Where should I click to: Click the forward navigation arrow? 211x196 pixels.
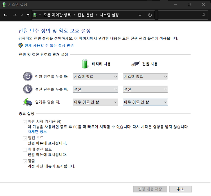[15, 15]
